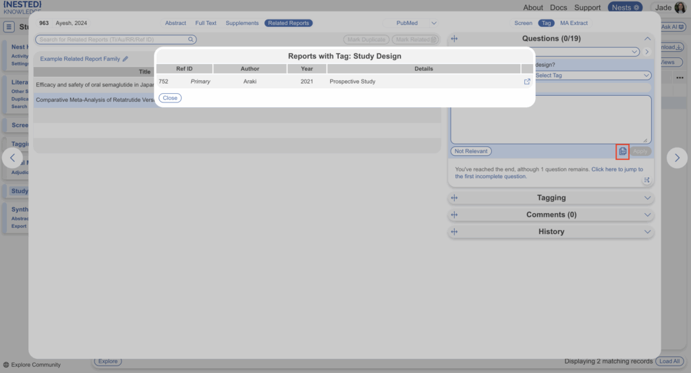691x373 pixels.
Task: Click the move handle on Questions panel
Action: pyautogui.click(x=454, y=39)
